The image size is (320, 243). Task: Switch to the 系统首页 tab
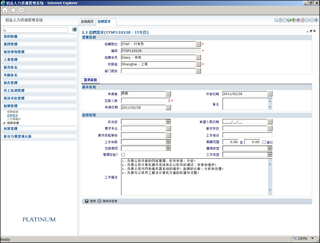click(x=87, y=22)
